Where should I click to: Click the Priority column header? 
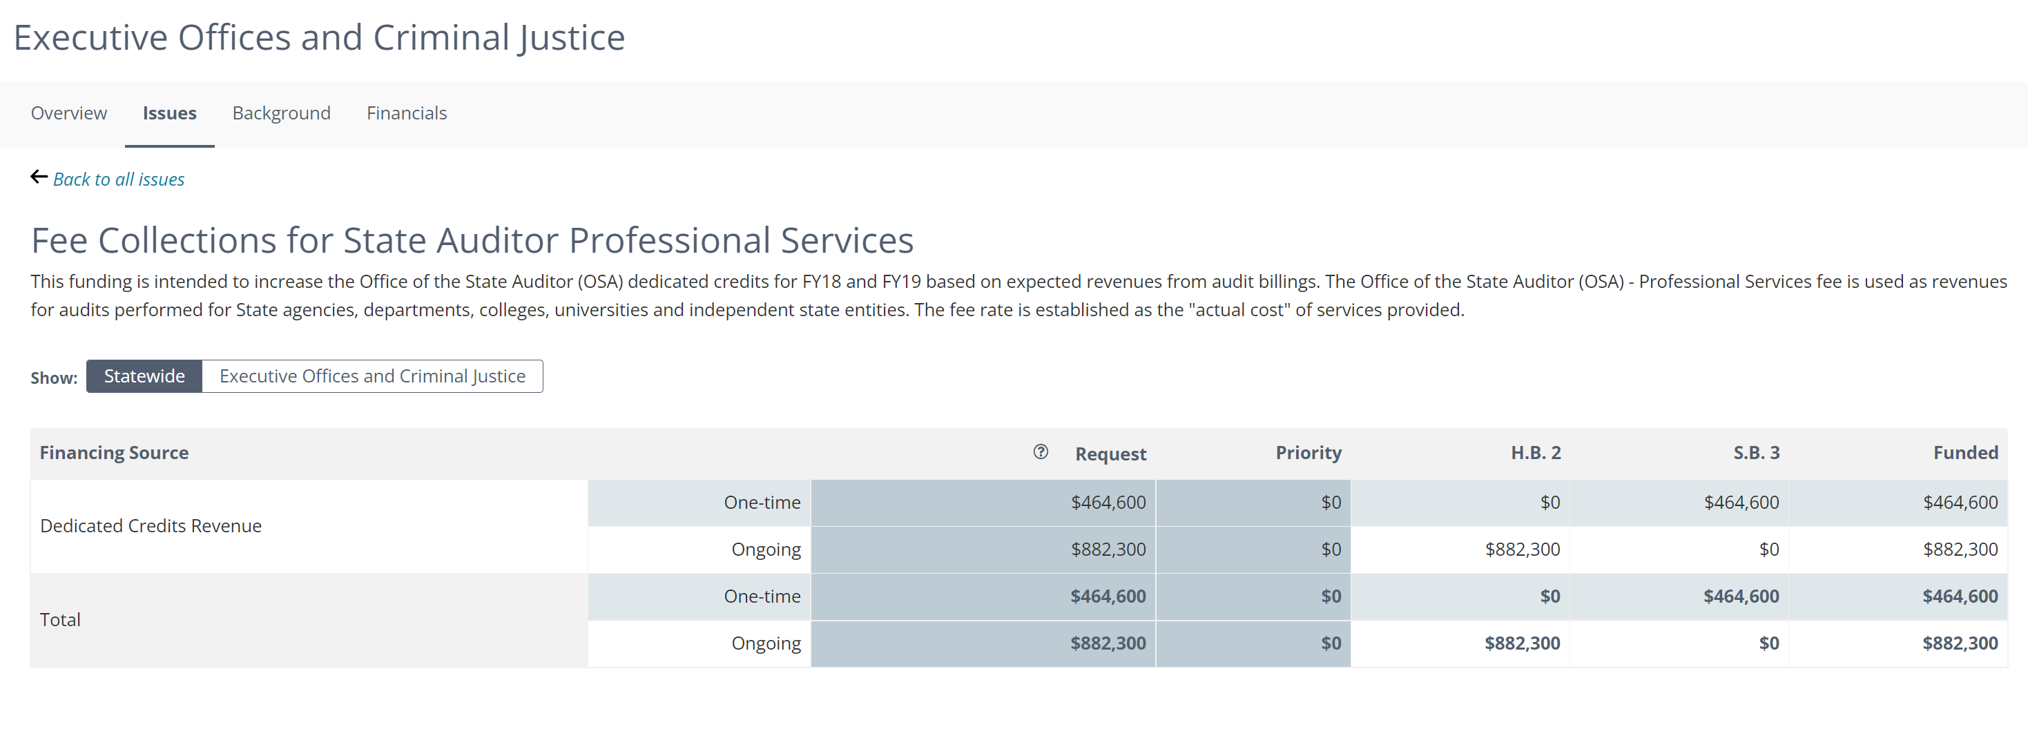tap(1308, 452)
